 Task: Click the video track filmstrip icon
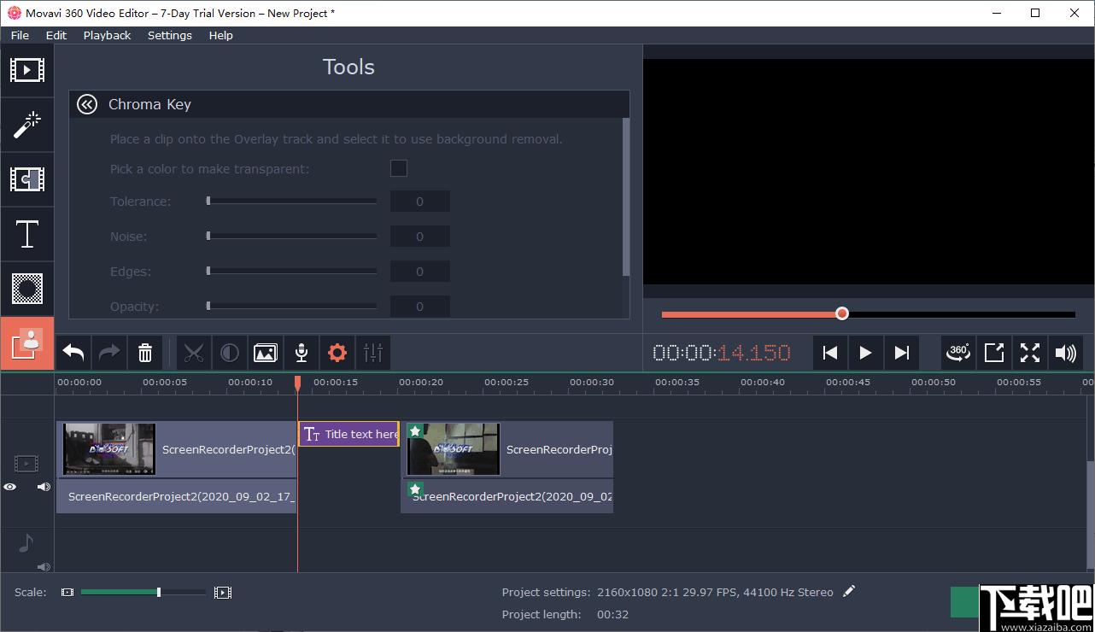(26, 464)
